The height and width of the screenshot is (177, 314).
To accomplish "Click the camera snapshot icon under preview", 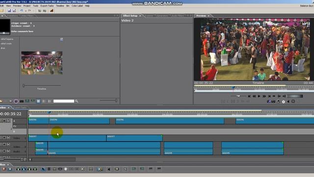I will coord(273,102).
